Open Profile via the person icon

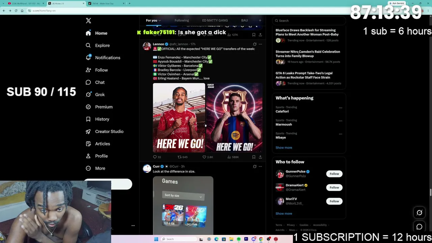pyautogui.click(x=88, y=156)
